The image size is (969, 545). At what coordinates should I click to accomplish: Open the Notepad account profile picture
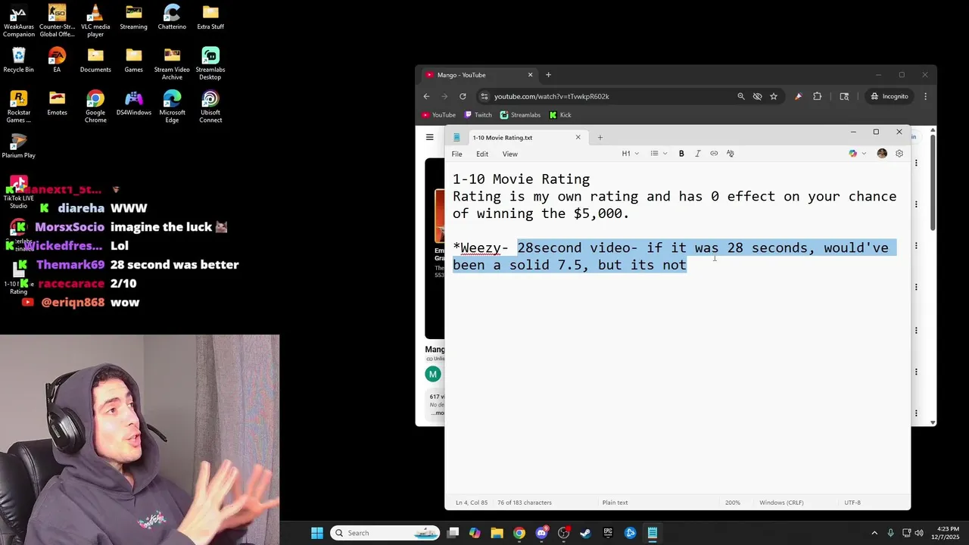click(x=882, y=154)
